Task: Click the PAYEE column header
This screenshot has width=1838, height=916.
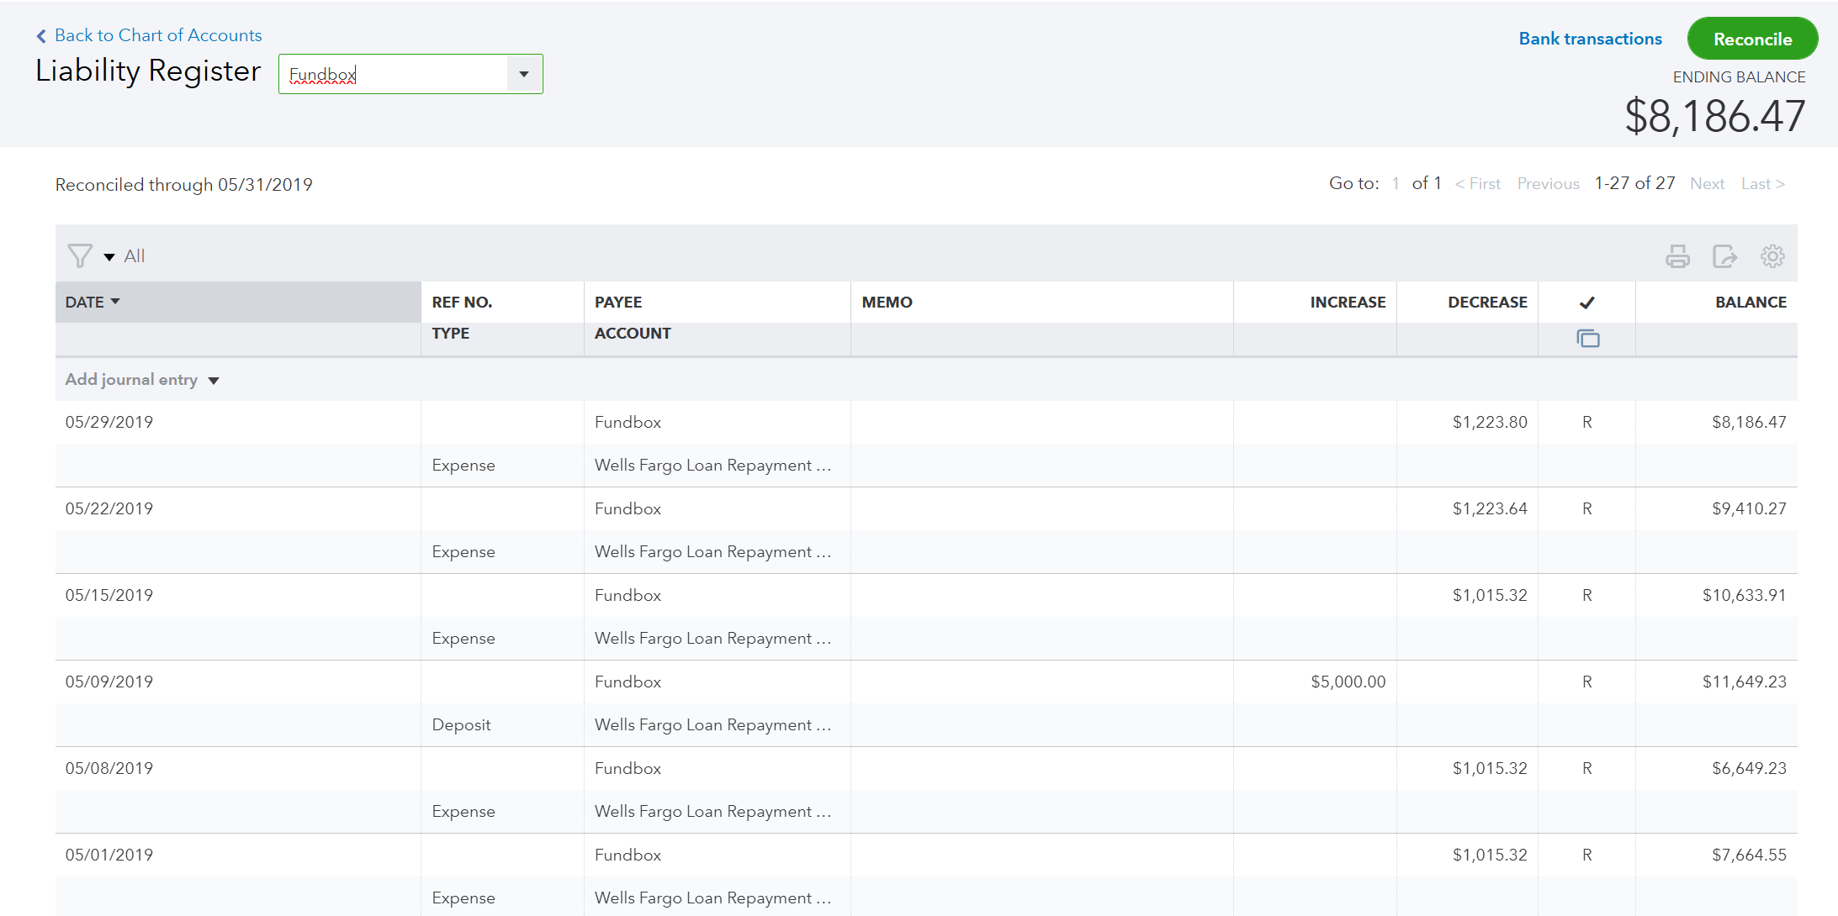Action: (618, 303)
